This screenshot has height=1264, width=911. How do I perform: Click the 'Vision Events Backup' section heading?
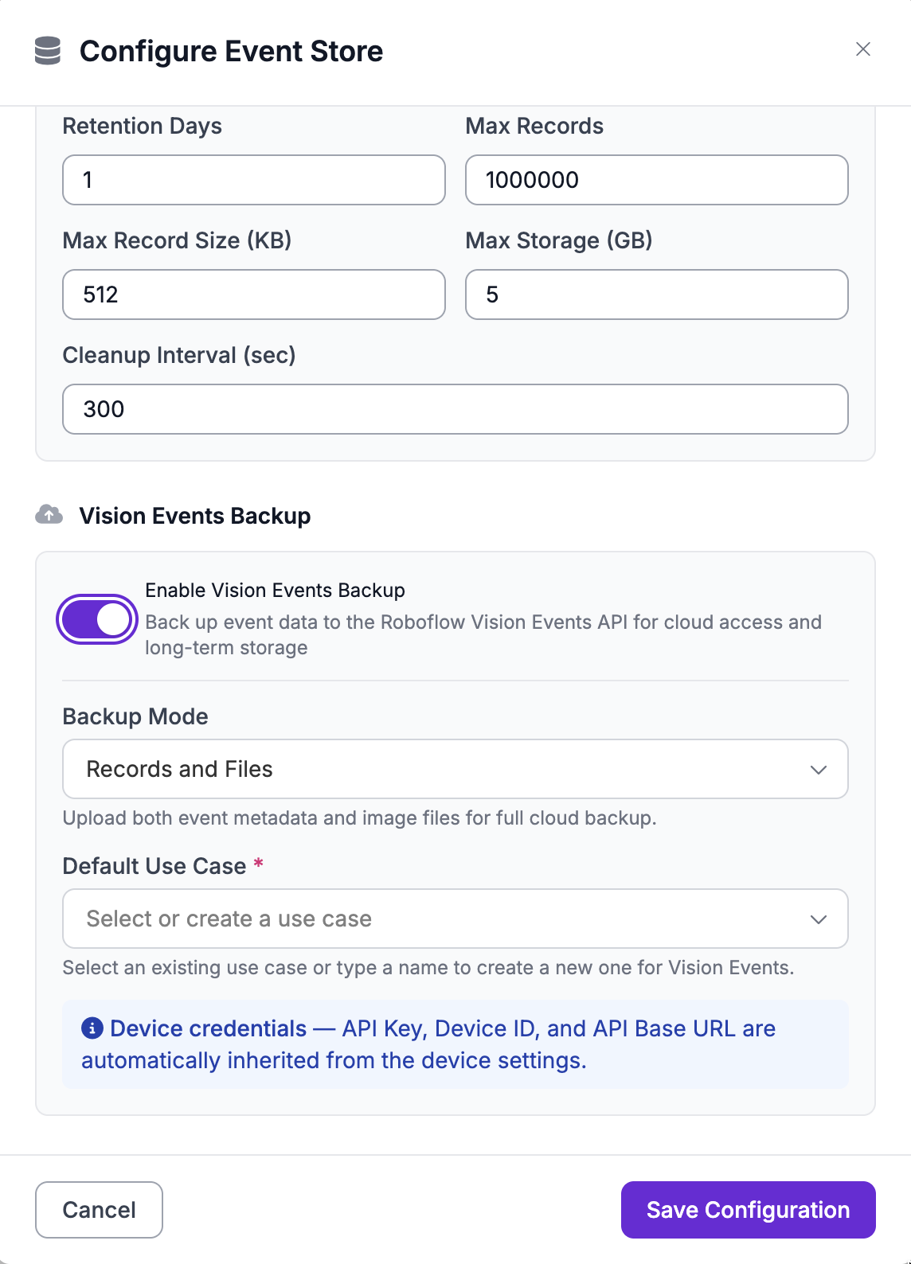tap(195, 516)
